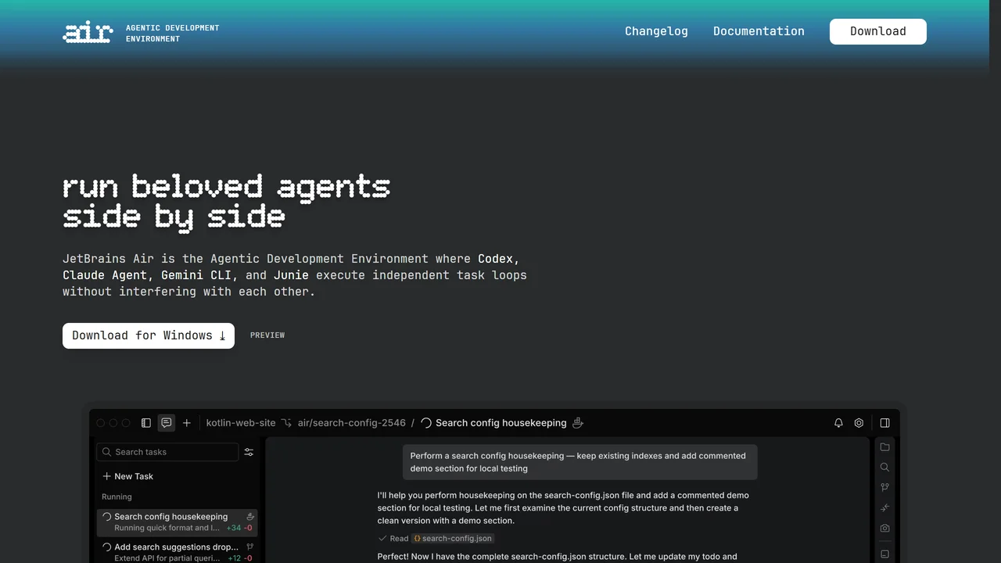Toggle the left sidebar panel icon
This screenshot has height=563, width=1001.
pos(146,423)
